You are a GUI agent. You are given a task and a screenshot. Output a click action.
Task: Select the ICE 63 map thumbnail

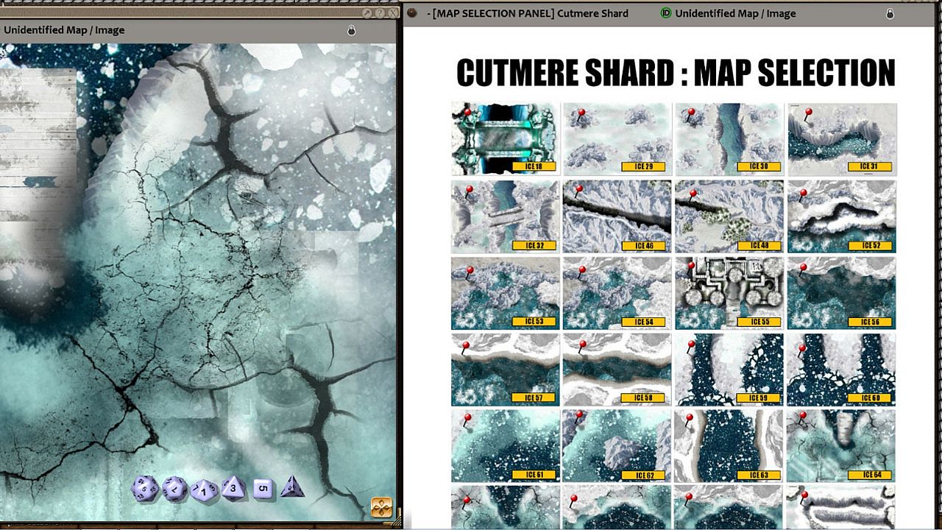point(729,445)
